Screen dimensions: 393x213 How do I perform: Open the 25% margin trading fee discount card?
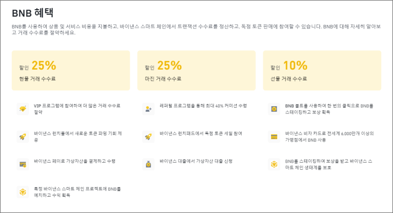point(196,71)
